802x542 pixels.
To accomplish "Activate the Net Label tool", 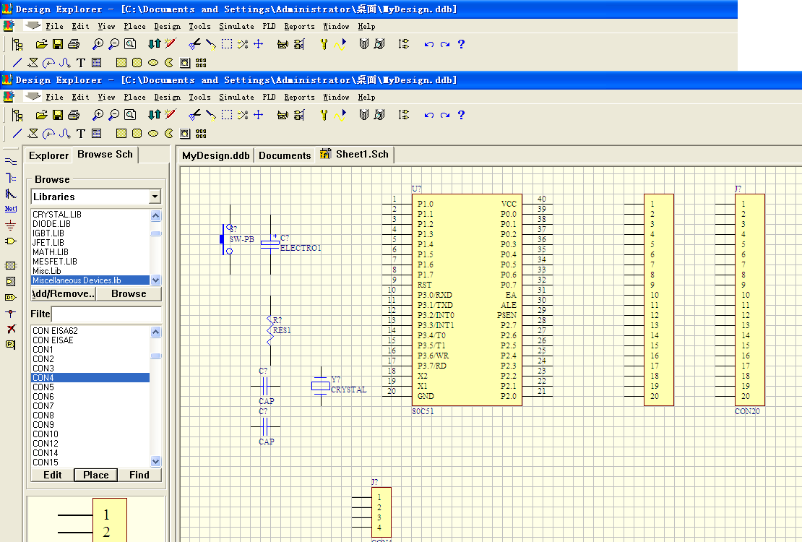I will [11, 209].
